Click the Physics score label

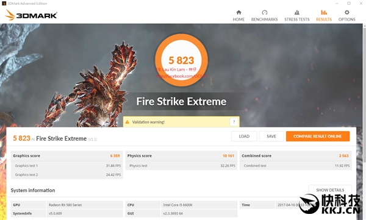tap(139, 155)
